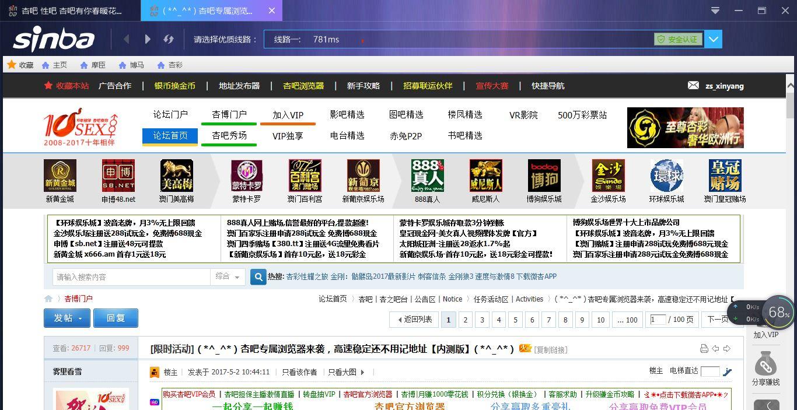
Task: Click the 下一页 next page button
Action: point(717,320)
